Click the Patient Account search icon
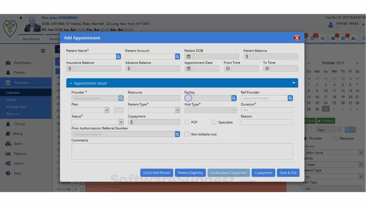The height and width of the screenshot is (206, 366). pyautogui.click(x=177, y=57)
